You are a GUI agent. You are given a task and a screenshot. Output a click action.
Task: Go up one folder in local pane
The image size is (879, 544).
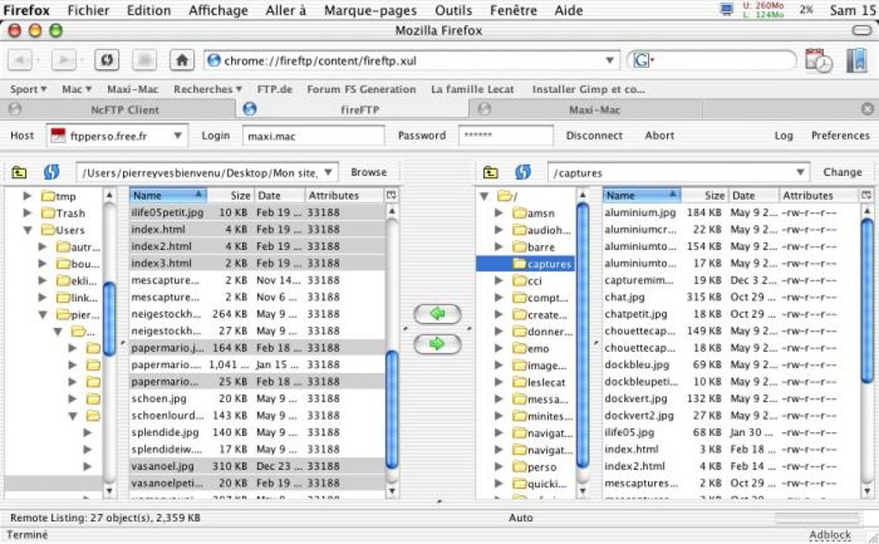click(x=19, y=172)
